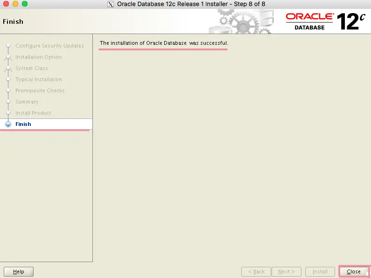Click the blue Finish step indicator circle
The height and width of the screenshot is (278, 371).
pos(8,124)
